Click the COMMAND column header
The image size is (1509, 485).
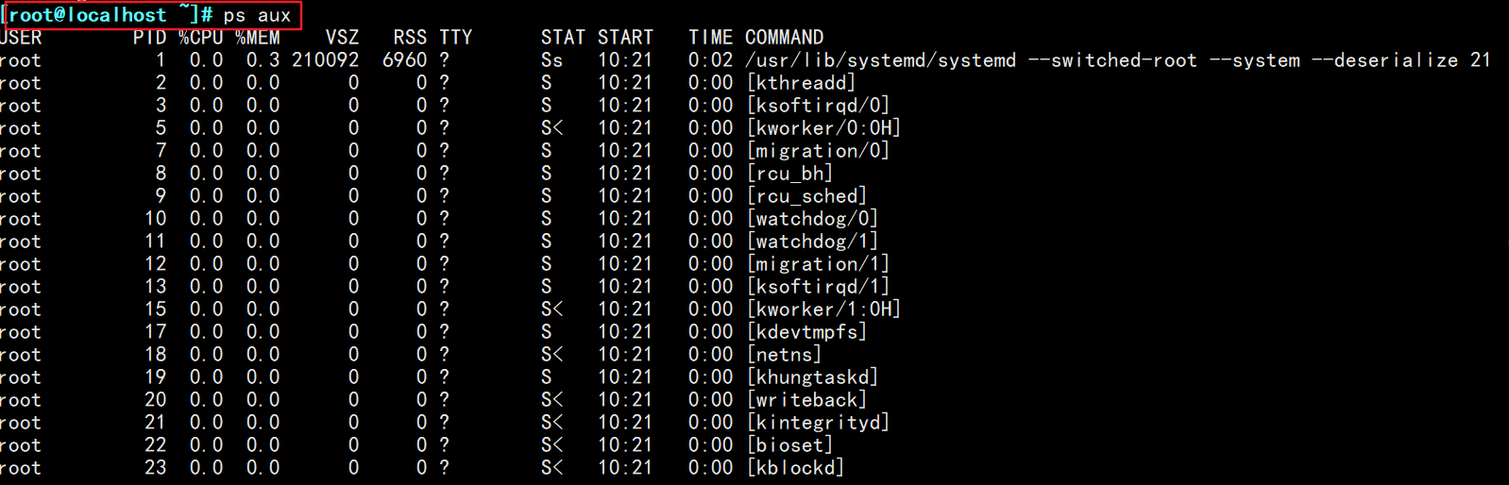pos(784,38)
